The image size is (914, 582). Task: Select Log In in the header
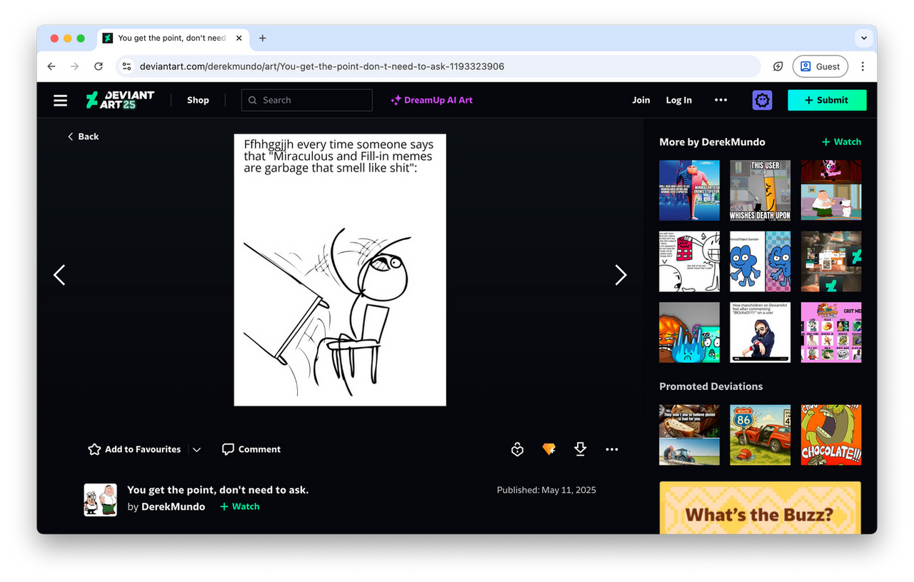coord(679,100)
